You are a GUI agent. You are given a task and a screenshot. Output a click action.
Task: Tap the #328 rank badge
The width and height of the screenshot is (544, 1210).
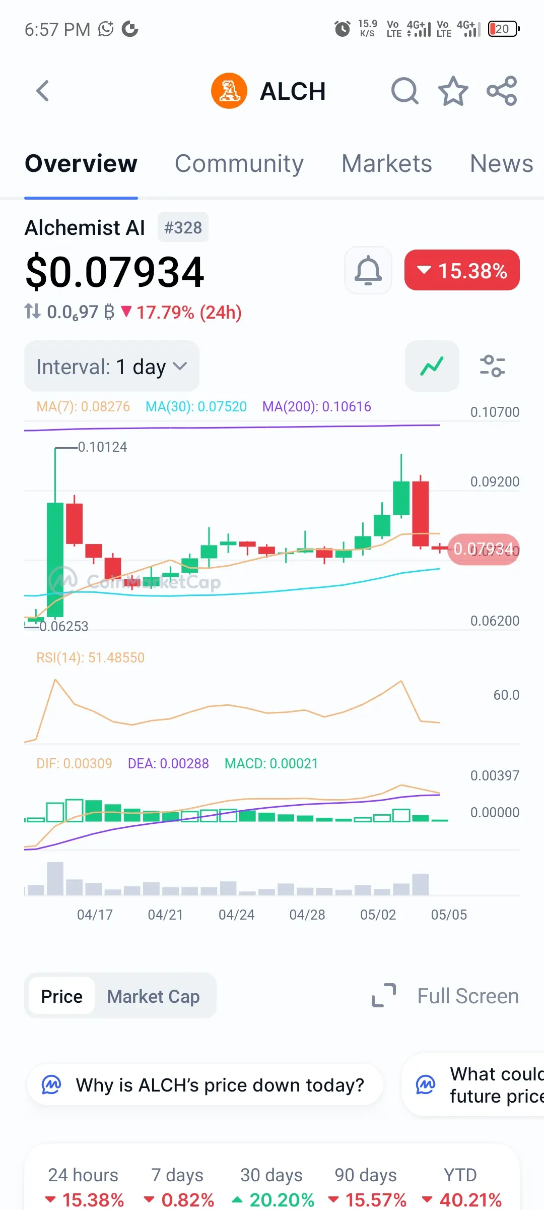coord(183,227)
